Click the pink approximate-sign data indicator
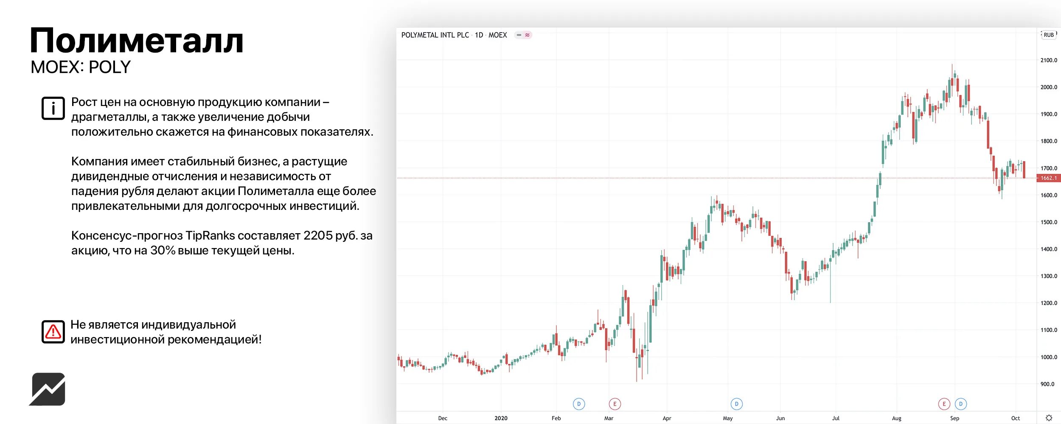 tap(528, 35)
